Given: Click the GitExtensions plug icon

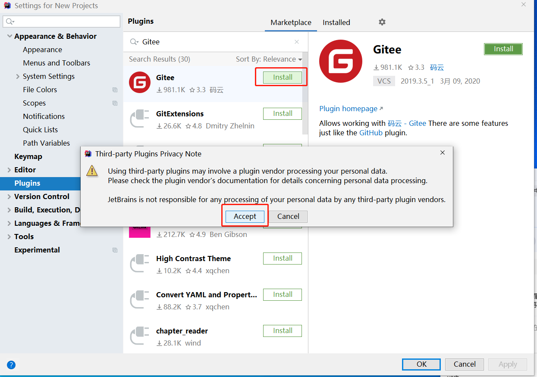Looking at the screenshot, I should coord(140,118).
